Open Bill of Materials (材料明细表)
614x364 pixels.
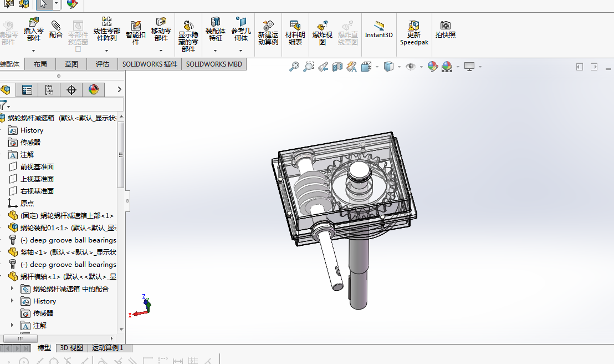[x=295, y=33]
